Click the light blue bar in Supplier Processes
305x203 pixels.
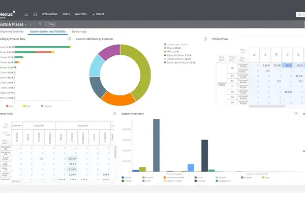click(191, 168)
